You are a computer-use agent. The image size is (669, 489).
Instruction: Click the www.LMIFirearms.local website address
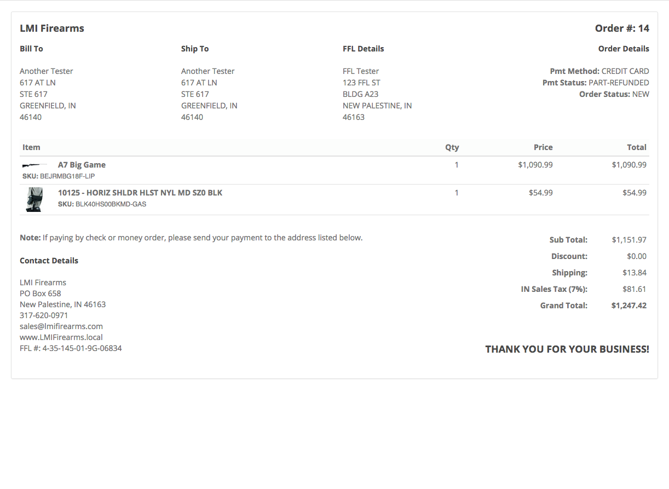tap(61, 337)
